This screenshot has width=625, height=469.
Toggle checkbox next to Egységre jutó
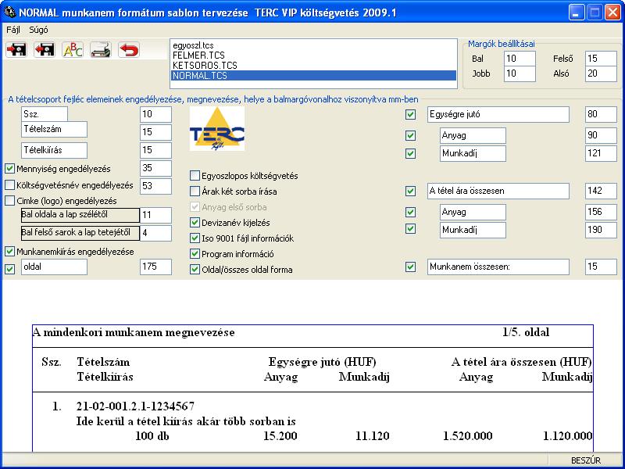pyautogui.click(x=410, y=115)
